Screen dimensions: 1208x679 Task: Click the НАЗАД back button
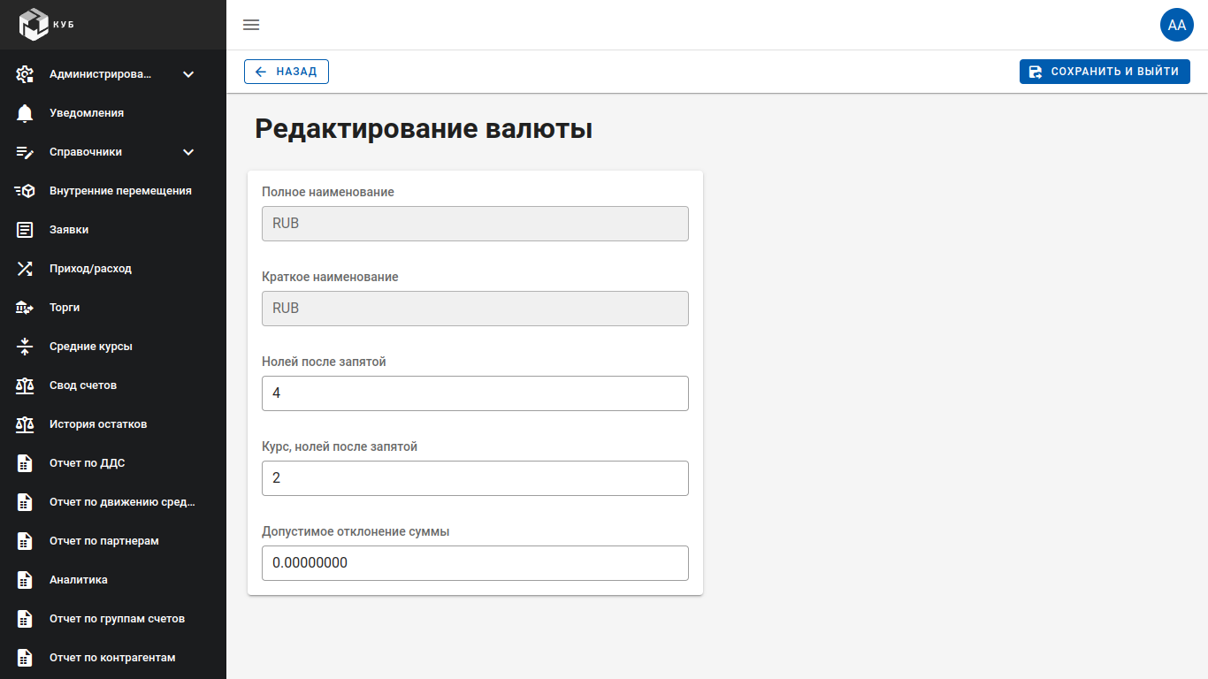[x=287, y=72]
